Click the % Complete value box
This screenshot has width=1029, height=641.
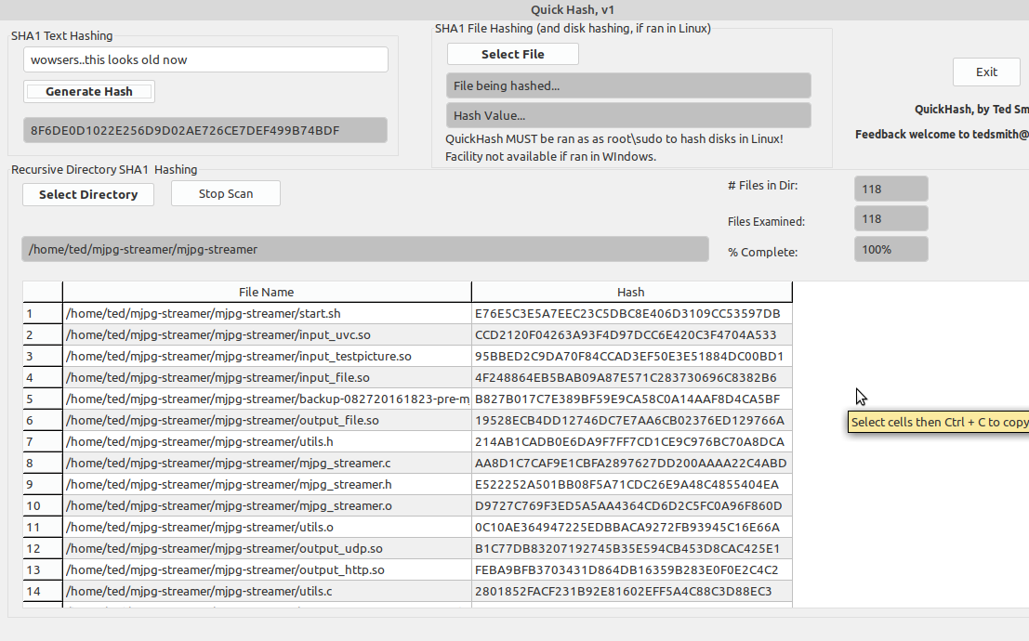tap(890, 249)
